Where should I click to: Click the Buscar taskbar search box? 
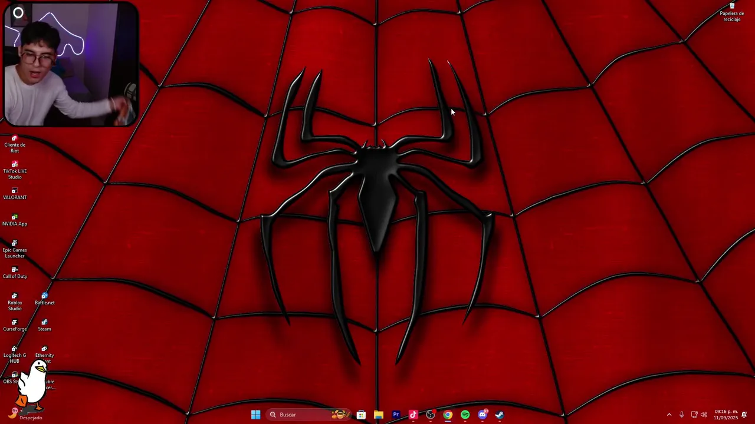308,415
